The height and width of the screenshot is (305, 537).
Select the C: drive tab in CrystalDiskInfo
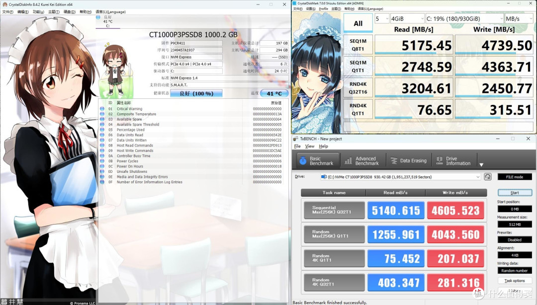pyautogui.click(x=107, y=21)
